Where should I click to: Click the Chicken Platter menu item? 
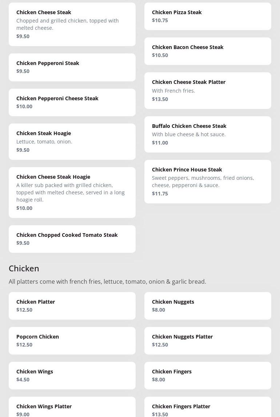72,306
